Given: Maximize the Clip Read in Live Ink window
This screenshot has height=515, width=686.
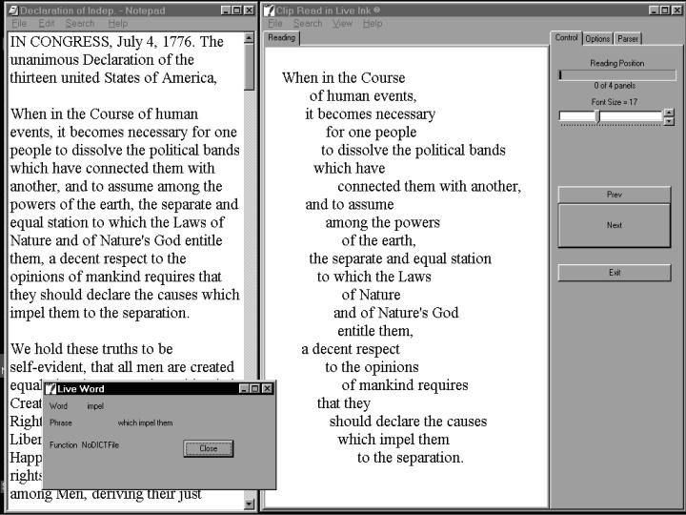Looking at the screenshot, I should coord(665,10).
